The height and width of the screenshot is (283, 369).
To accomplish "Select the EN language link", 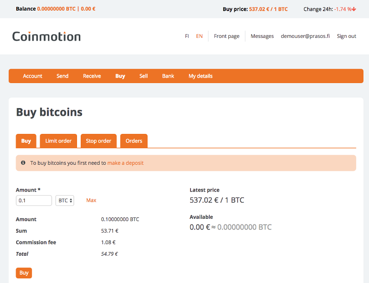I will (x=199, y=36).
